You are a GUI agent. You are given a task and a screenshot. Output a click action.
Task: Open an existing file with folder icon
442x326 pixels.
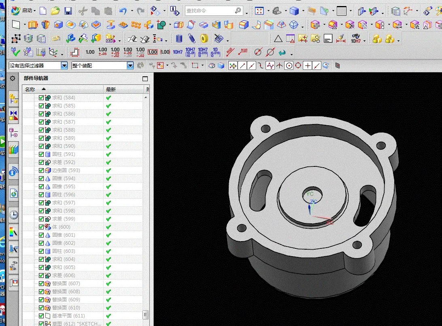(x=55, y=11)
